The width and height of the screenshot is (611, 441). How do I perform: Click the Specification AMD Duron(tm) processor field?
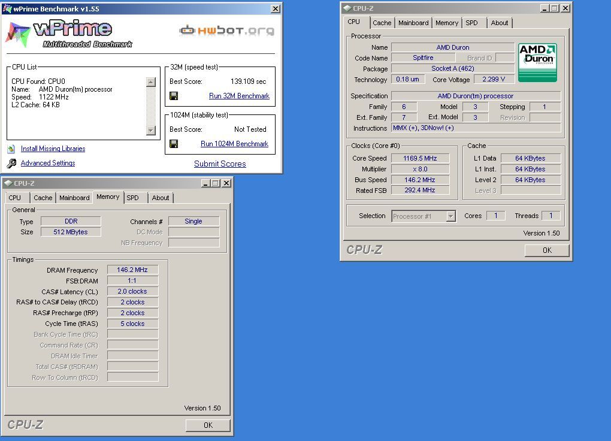[476, 96]
